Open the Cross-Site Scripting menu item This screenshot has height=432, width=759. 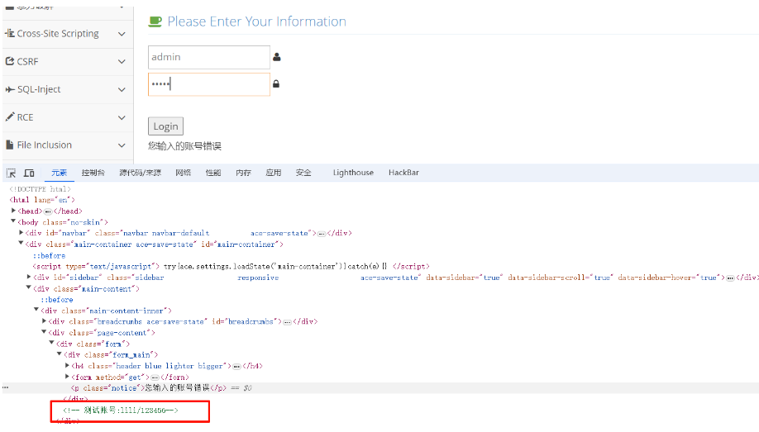pyautogui.click(x=68, y=34)
